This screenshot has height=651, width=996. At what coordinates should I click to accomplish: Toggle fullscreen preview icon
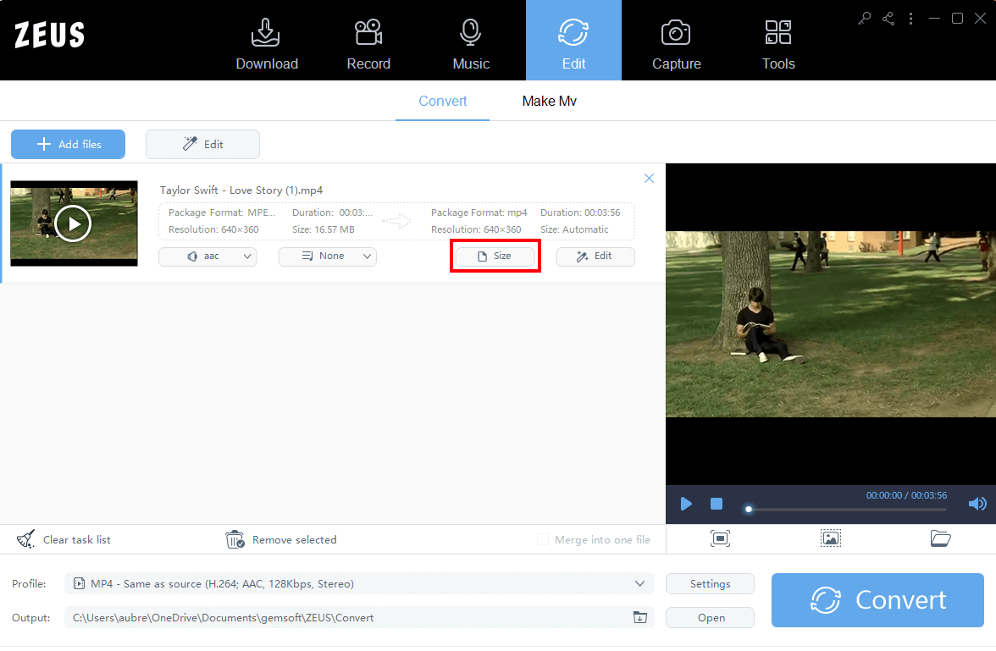pos(720,538)
